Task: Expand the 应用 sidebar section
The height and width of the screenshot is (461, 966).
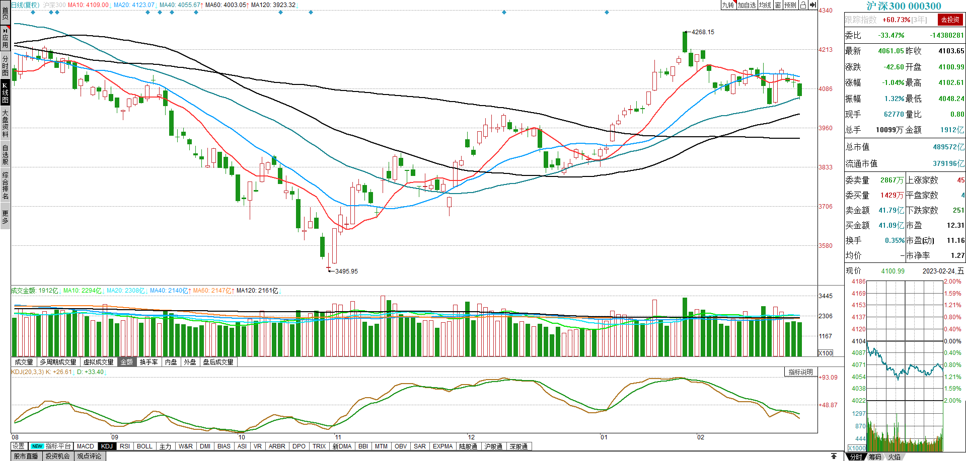Action: [x=5, y=38]
